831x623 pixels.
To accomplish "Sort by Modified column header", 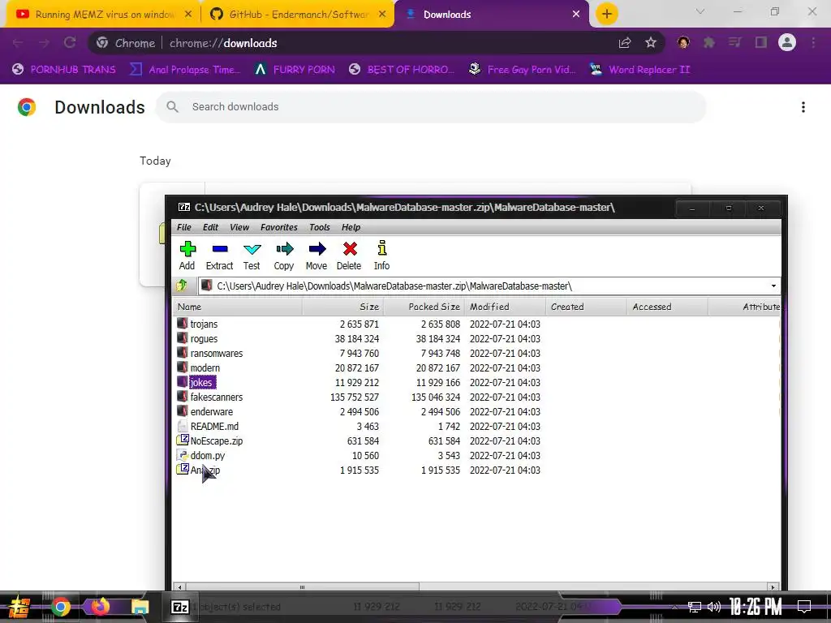I will tap(505, 307).
